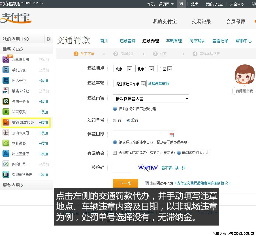Open the calendar icon in violation date field
This screenshot has width=256, height=236.
coord(172,135)
